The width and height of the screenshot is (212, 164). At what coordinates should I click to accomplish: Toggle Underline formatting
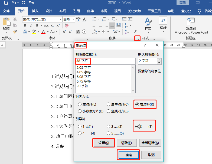37,25
